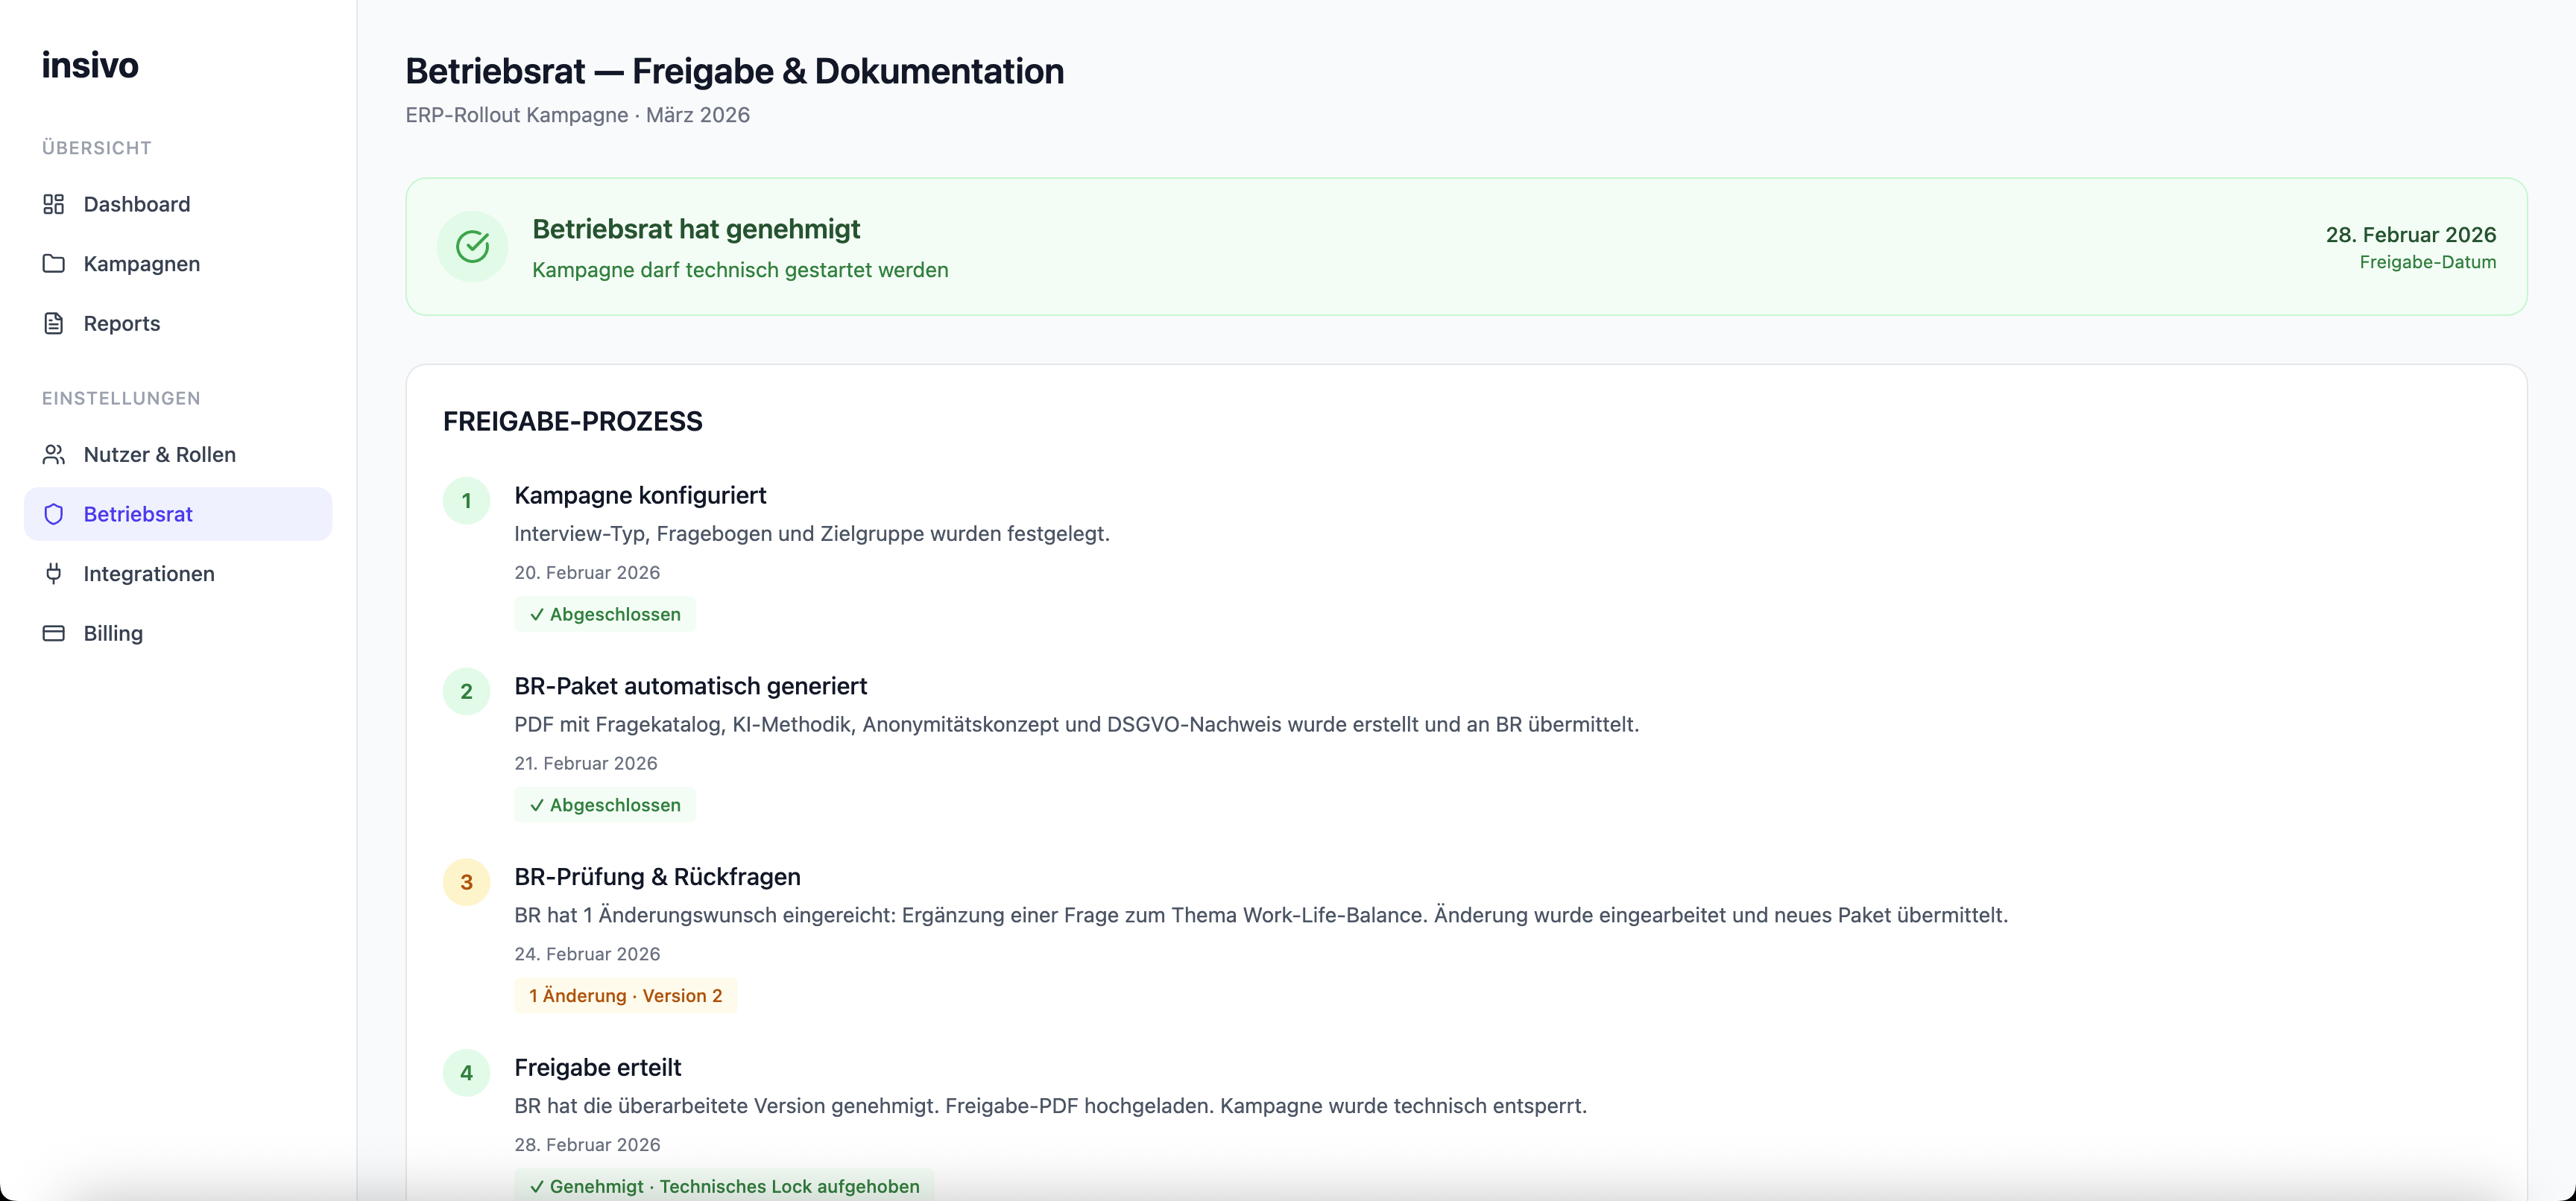Click the 'Genehmigt · Technisches Lock aufgehoben' badge

tap(724, 1185)
